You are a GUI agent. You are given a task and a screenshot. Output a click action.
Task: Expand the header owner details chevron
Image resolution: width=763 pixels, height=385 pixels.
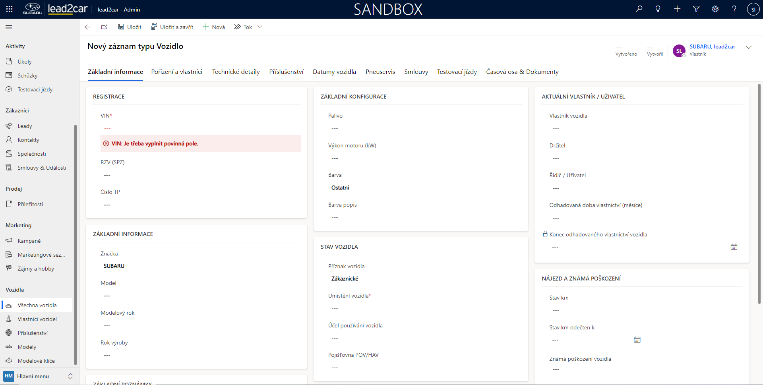749,47
